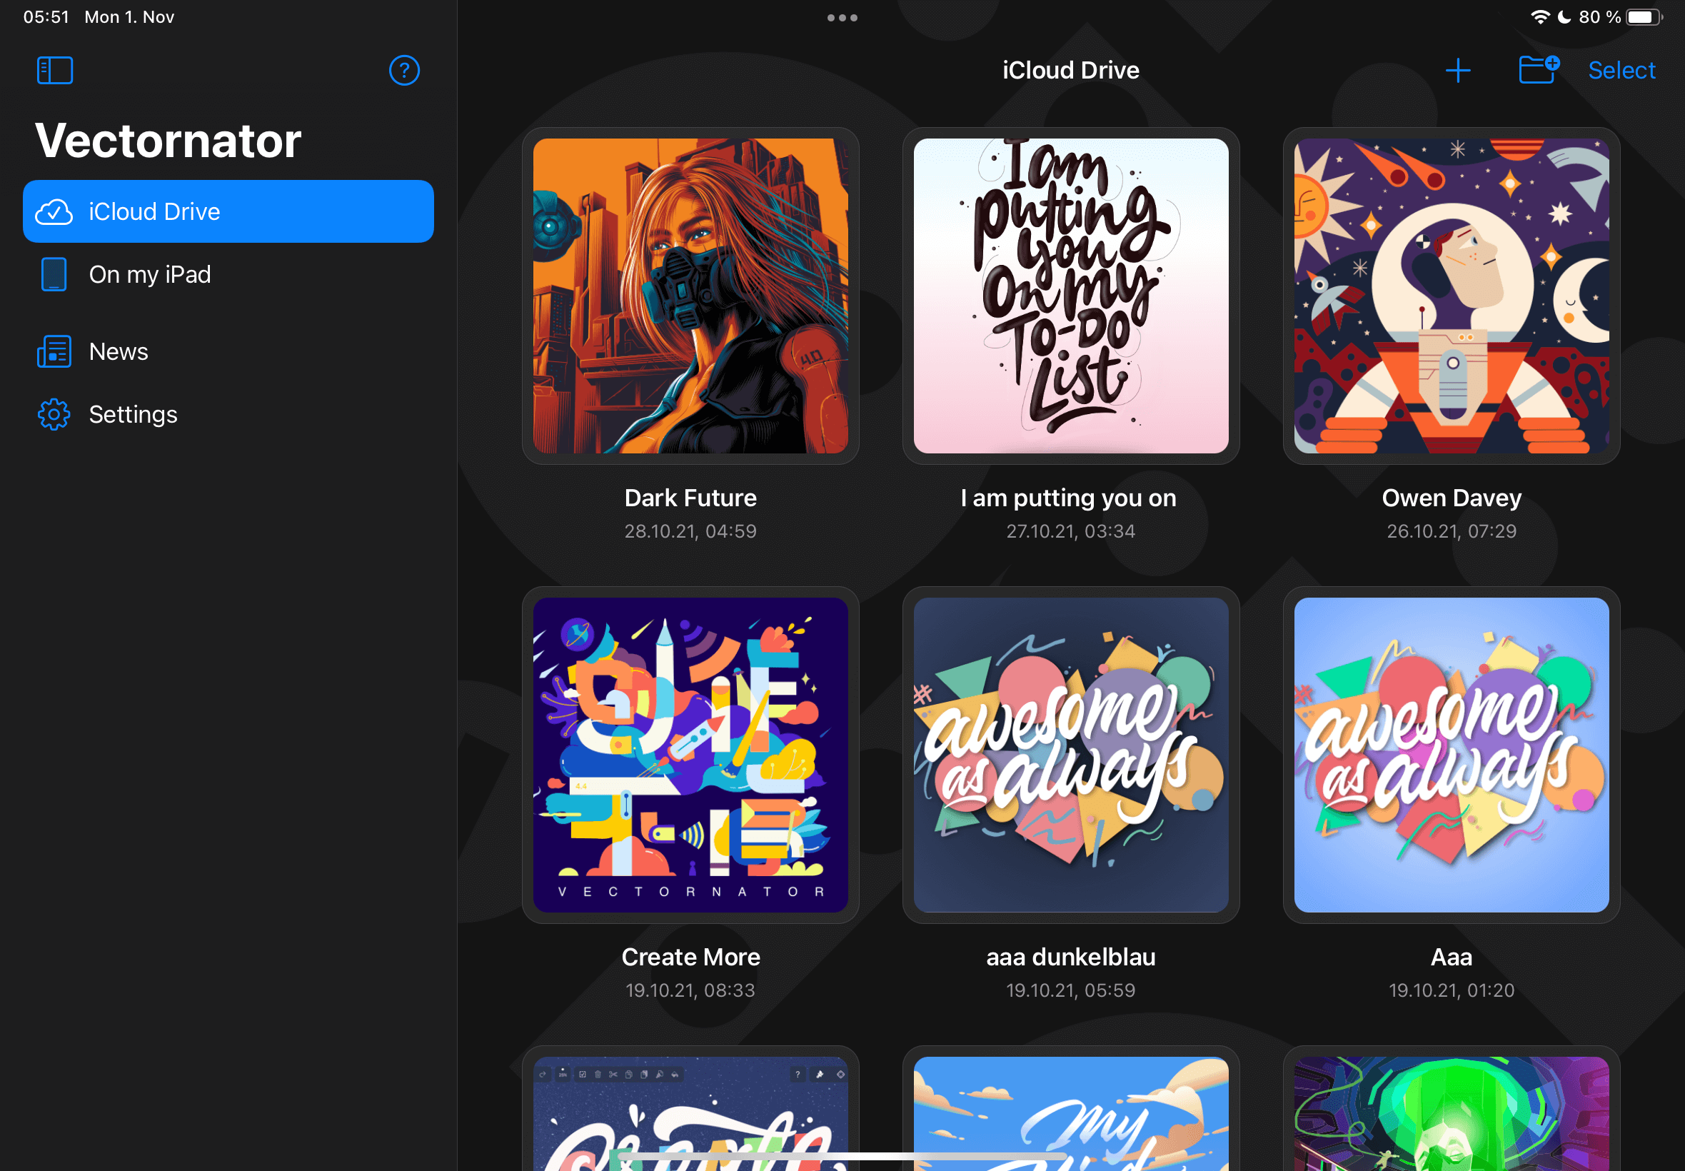Open Settings from the sidebar

coord(228,415)
